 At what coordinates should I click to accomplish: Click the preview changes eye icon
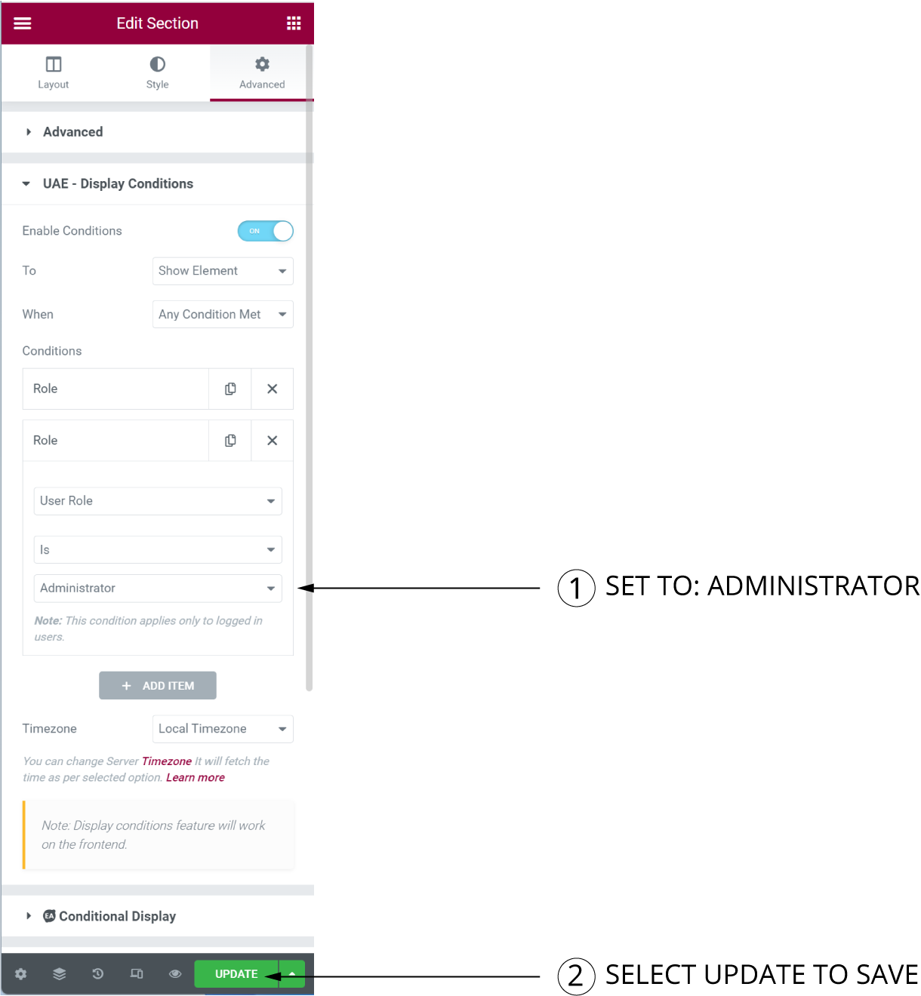point(175,974)
